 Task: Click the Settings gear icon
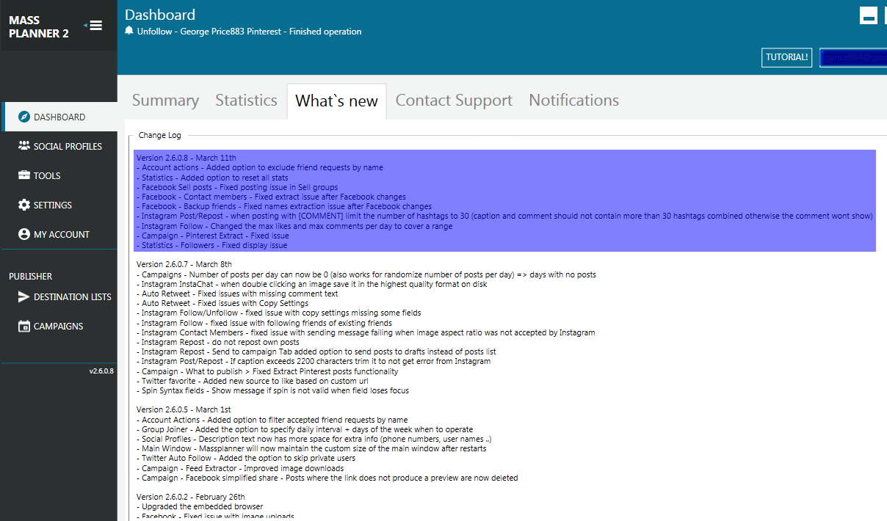(x=23, y=205)
